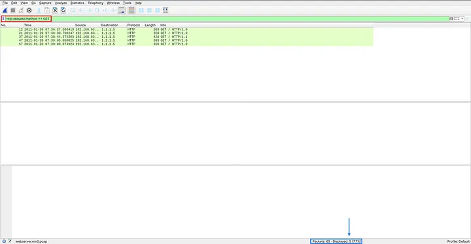Open the Telephony menu
This screenshot has width=471, height=244.
click(96, 3)
